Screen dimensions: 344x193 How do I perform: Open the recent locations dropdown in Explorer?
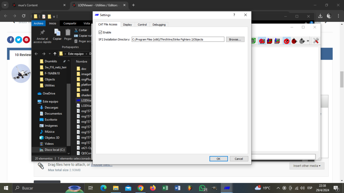[50, 54]
